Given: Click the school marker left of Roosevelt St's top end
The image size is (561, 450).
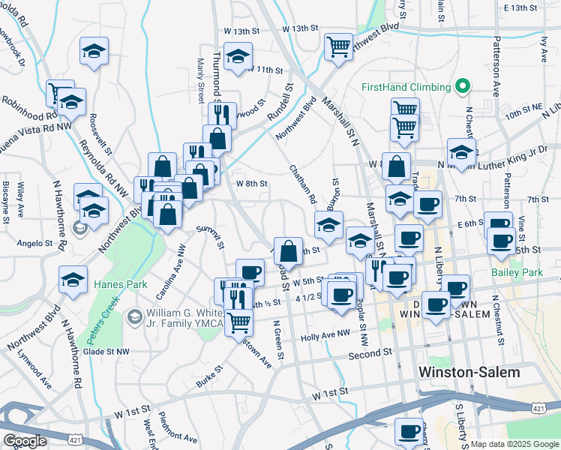Looking at the screenshot, I should click(x=94, y=54).
